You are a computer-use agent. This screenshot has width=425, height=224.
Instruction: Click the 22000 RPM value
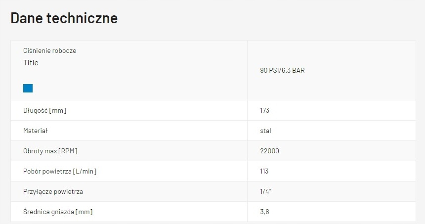coord(269,151)
